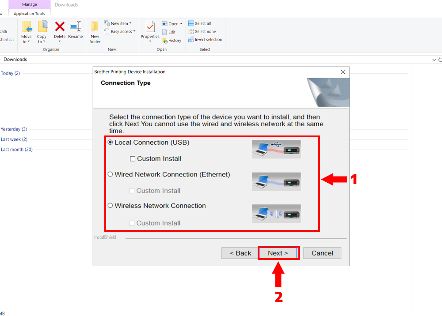Switch to the Manage ribbon tab
This screenshot has height=316, width=442.
point(30,4)
